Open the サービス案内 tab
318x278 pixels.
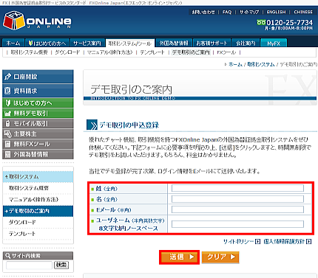point(87,43)
